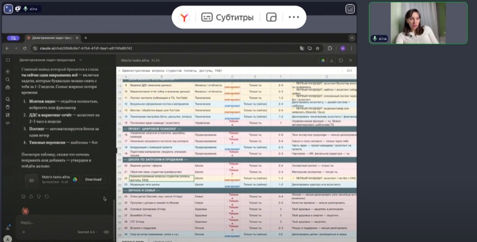Close the Делегирование задач browser tab
Image resolution: width=477 pixels, height=242 pixels.
pyautogui.click(x=77, y=38)
